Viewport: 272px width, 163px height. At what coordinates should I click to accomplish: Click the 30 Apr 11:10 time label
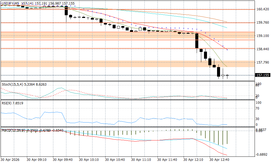141,159
